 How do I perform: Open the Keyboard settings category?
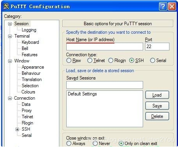pos(30,42)
